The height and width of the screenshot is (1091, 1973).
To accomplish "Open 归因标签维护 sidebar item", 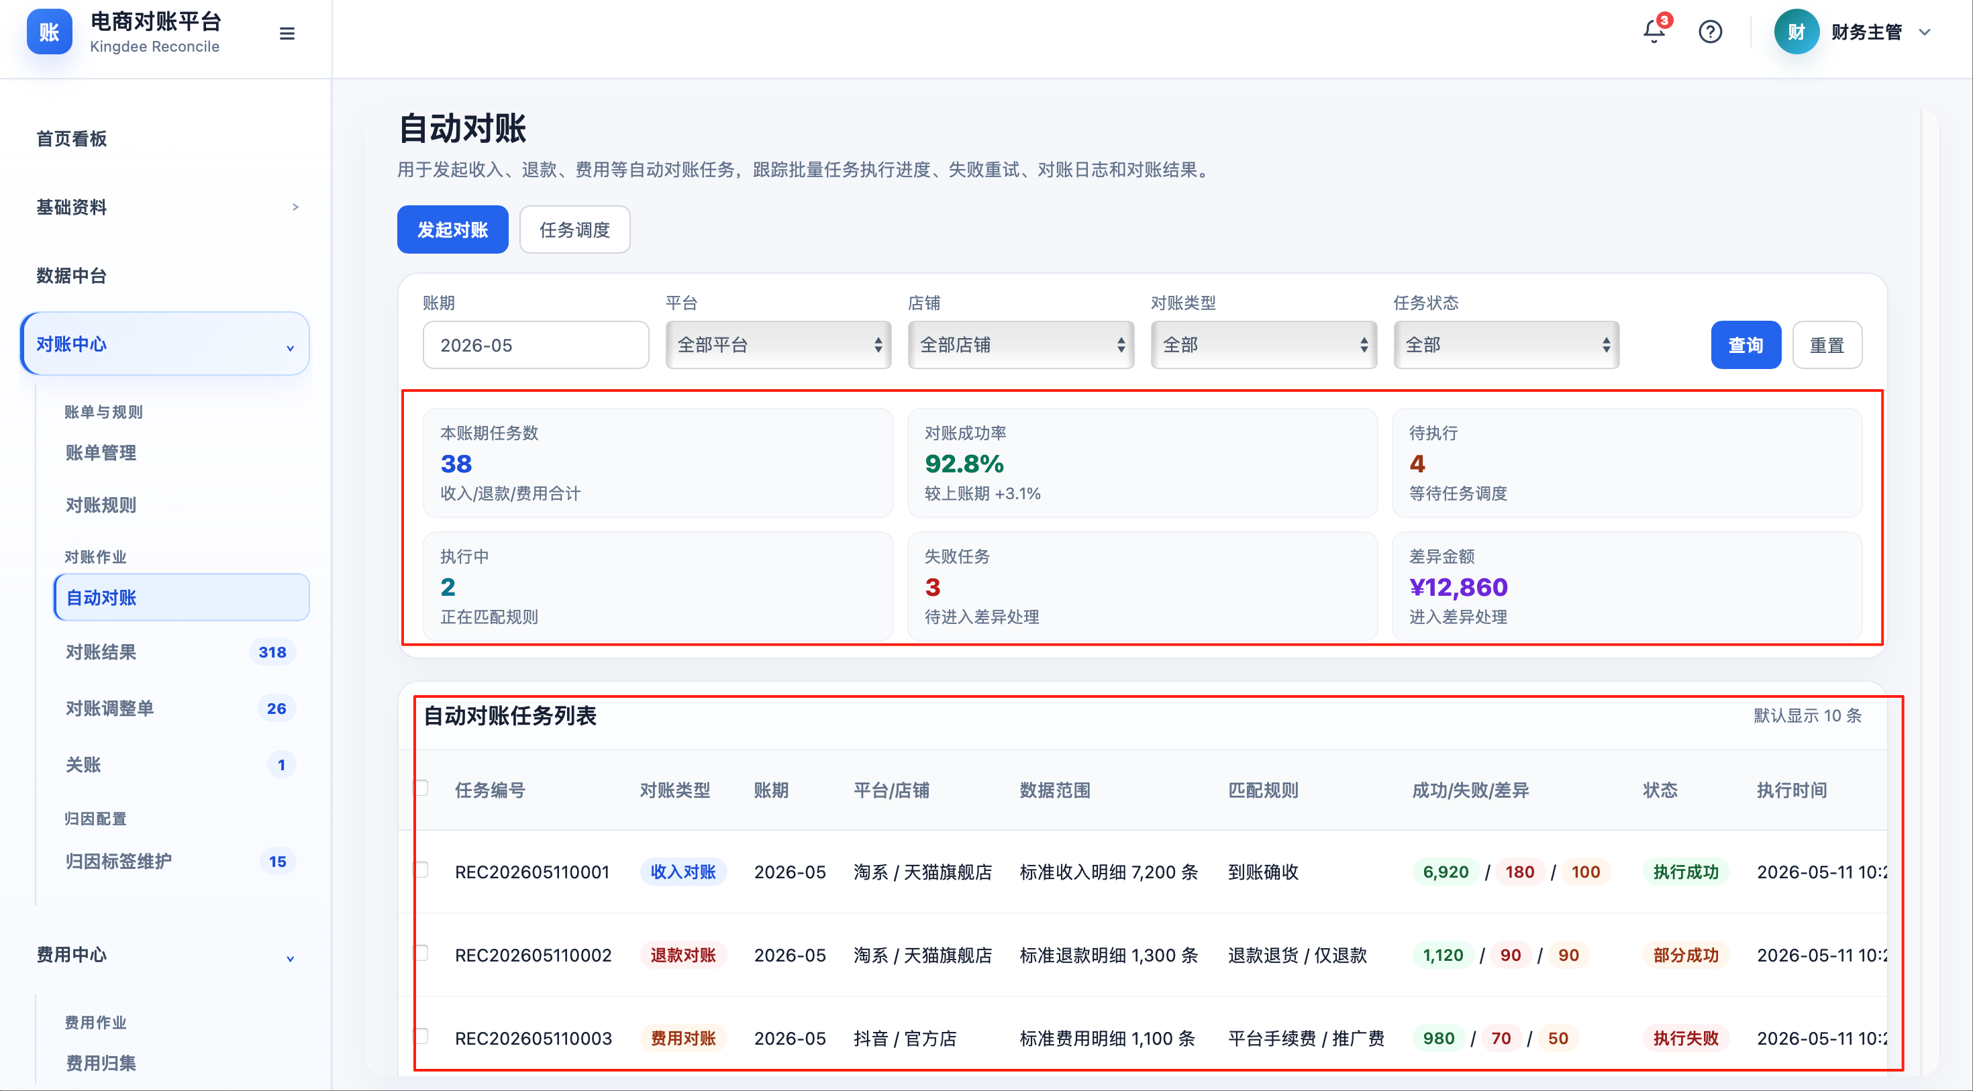I will [181, 862].
